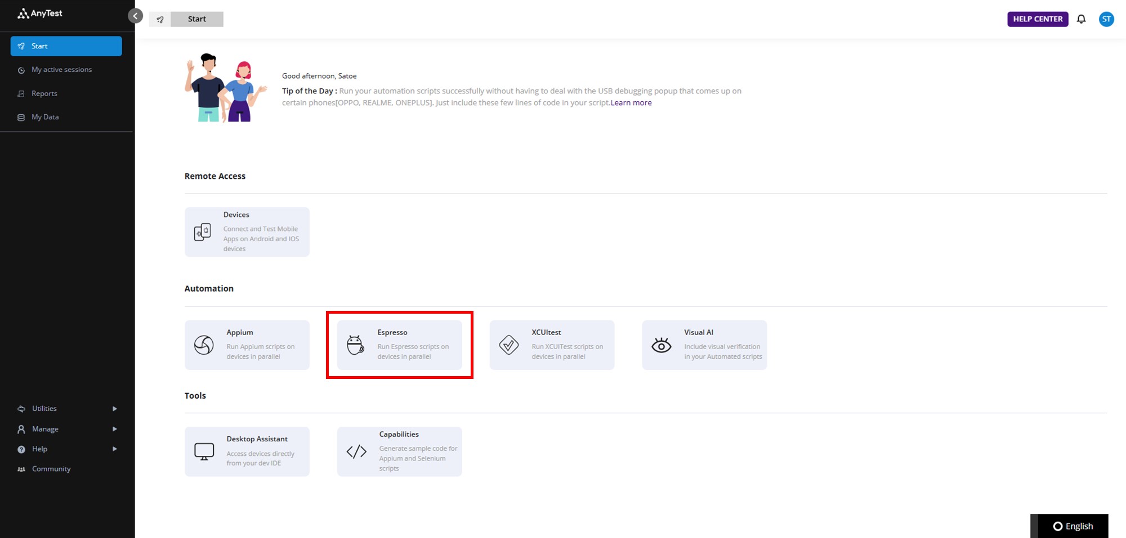The image size is (1126, 538).
Task: Click the Reports icon in the sidebar
Action: pyautogui.click(x=21, y=94)
